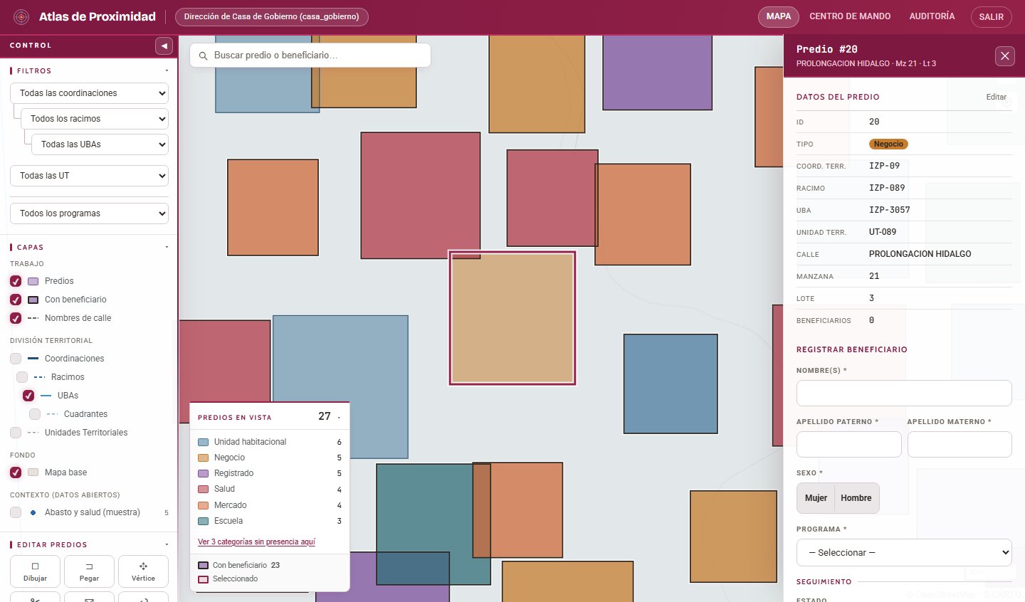
Task: Enable the Coordinaciones division layer
Action: pyautogui.click(x=16, y=359)
